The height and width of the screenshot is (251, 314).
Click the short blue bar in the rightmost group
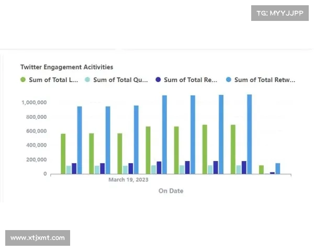pos(278,168)
